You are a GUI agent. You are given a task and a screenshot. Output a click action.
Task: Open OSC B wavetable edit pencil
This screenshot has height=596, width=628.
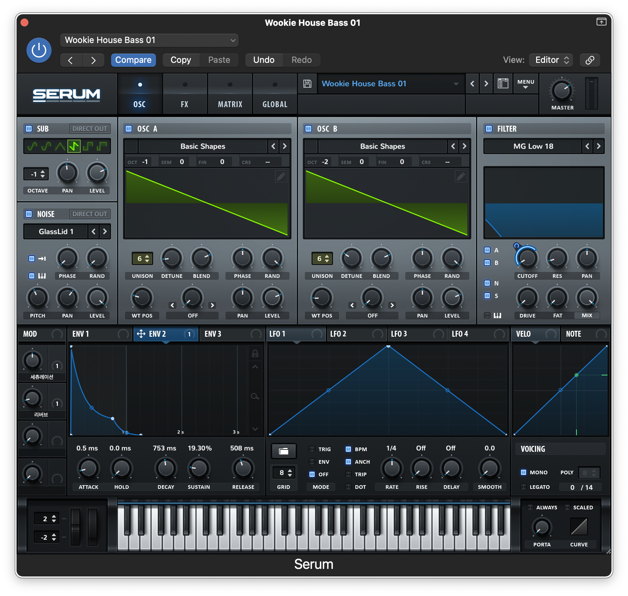pyautogui.click(x=461, y=177)
